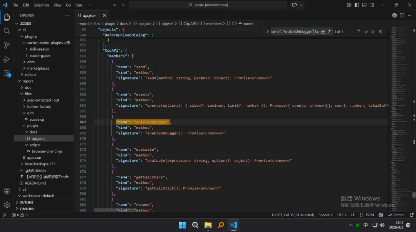Open the View menu
Screen dimensions: 416x232
[57, 5]
